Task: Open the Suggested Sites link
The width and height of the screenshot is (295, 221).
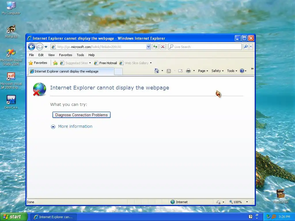Action: (x=75, y=63)
